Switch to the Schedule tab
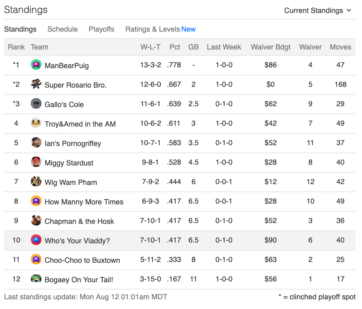The image size is (362, 309). 62,29
